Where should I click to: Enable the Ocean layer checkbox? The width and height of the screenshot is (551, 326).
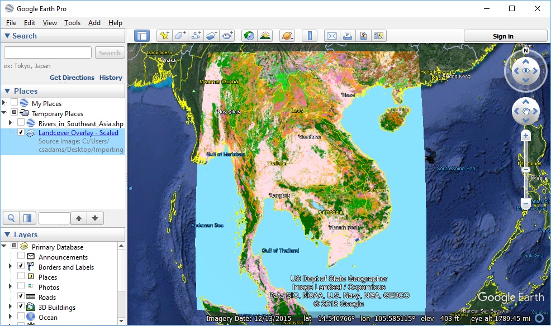[x=21, y=316]
